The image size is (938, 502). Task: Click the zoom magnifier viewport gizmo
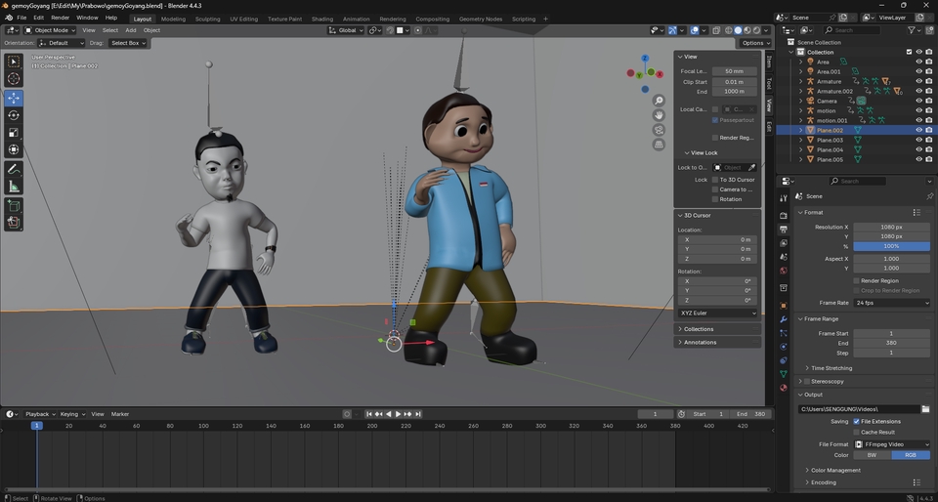[659, 101]
